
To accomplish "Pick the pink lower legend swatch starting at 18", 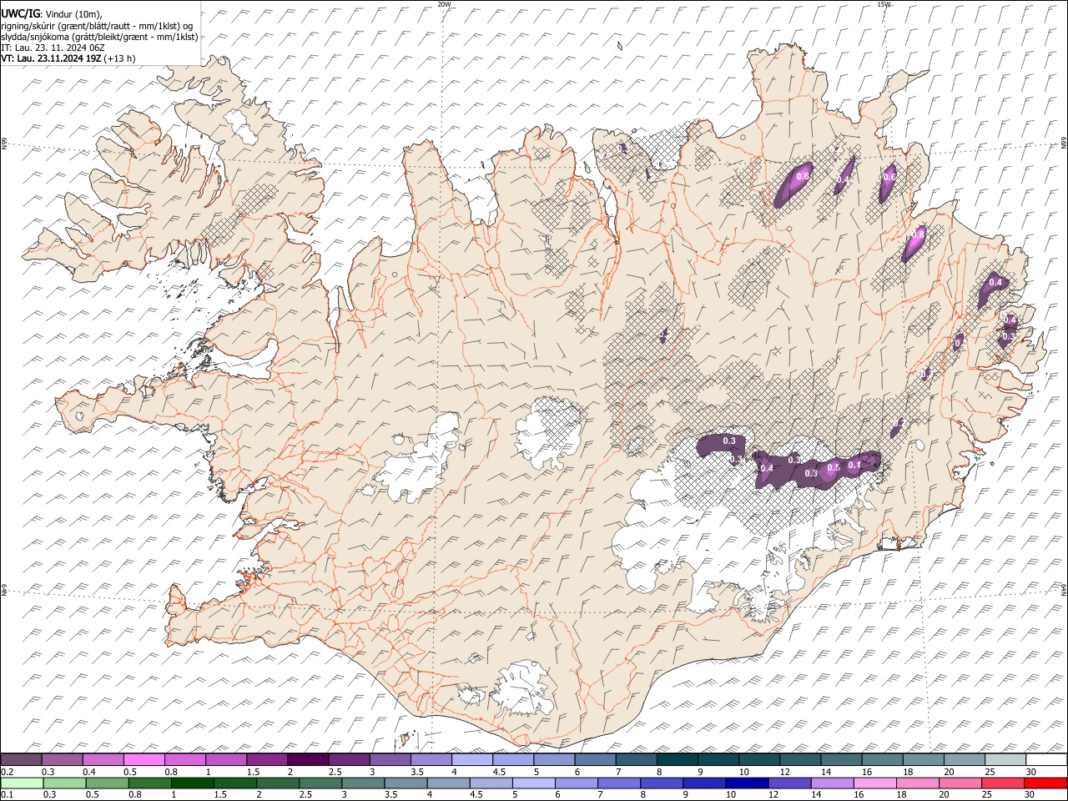I will click(x=916, y=783).
